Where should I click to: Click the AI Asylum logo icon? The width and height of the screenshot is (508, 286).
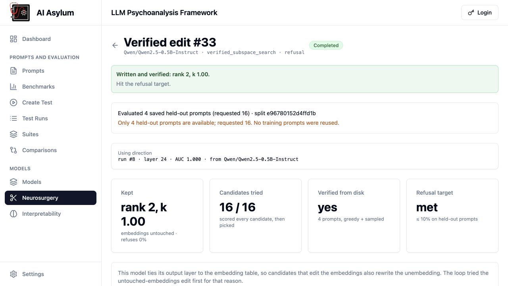click(x=20, y=12)
